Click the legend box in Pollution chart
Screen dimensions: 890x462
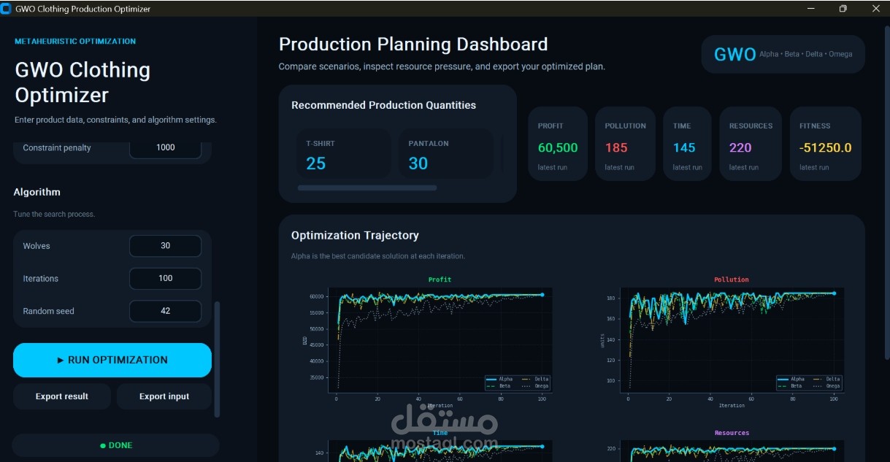(809, 382)
